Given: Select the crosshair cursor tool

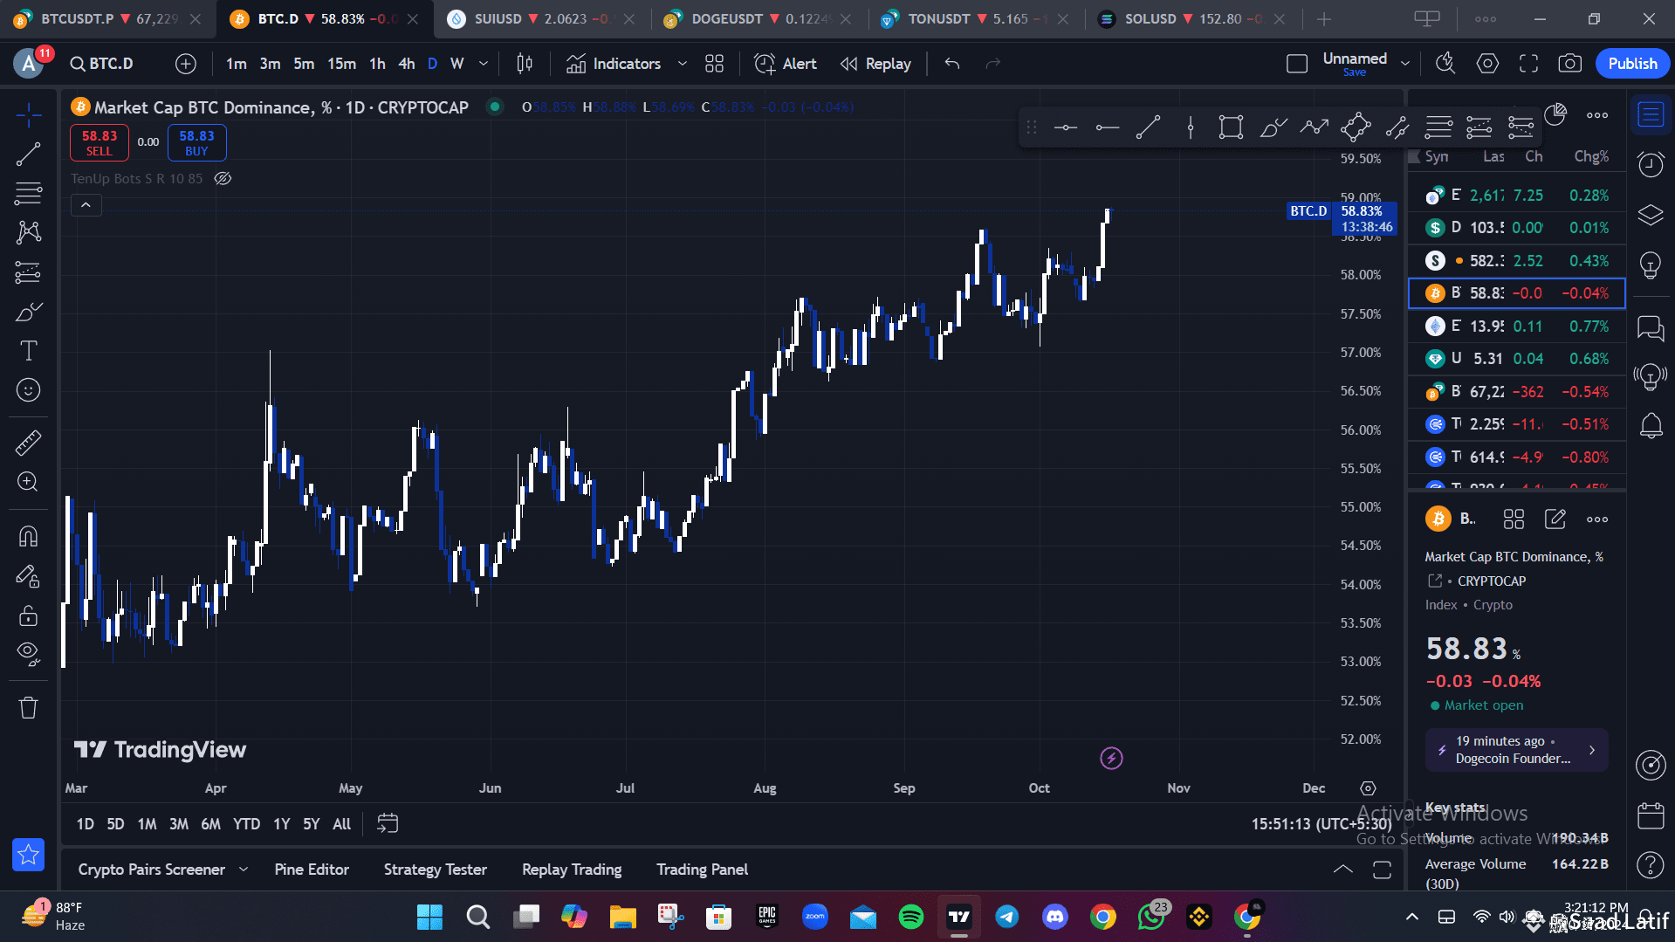Looking at the screenshot, I should (x=28, y=114).
